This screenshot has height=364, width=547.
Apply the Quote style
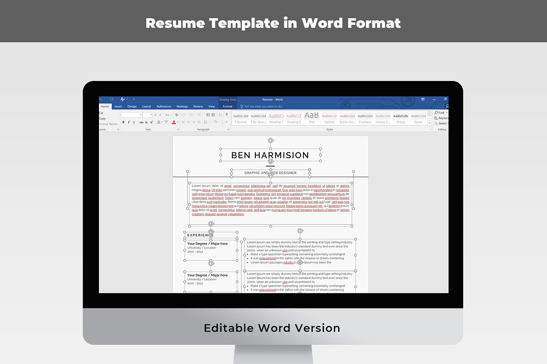418,118
